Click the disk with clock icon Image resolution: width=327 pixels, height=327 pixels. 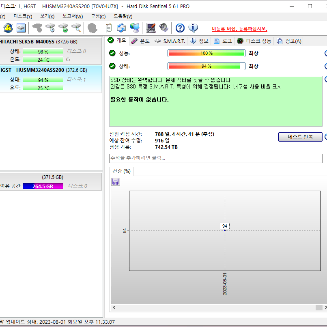(x=50, y=28)
